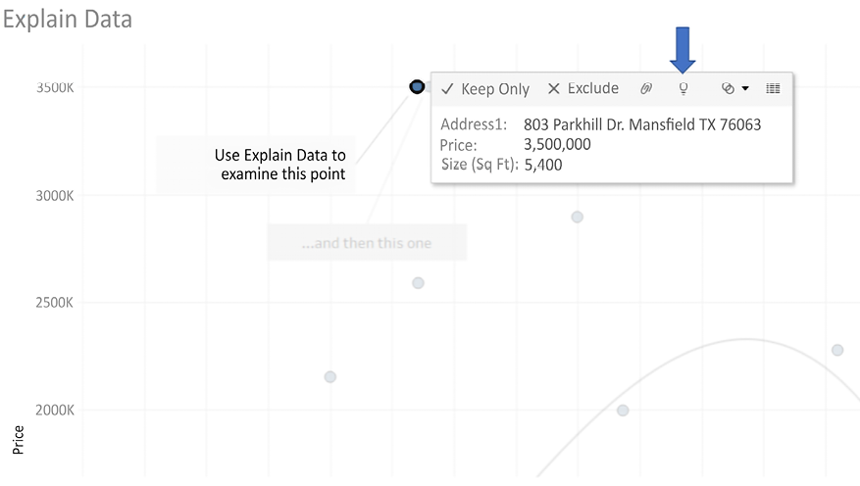This screenshot has height=486, width=860.
Task: Click the data point just above 2500K
Action: coord(418,283)
